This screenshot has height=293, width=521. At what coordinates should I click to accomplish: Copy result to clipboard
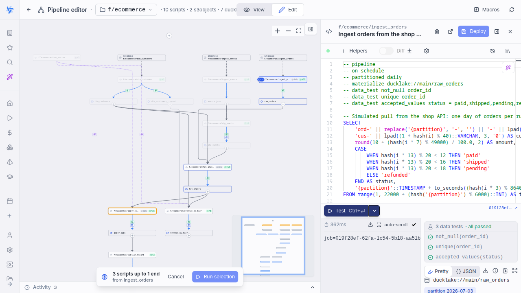505,271
